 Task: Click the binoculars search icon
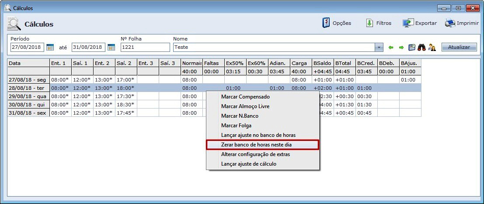(x=422, y=47)
